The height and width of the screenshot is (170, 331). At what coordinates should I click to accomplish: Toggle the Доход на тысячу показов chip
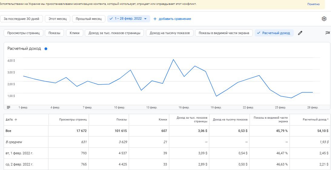170,33
